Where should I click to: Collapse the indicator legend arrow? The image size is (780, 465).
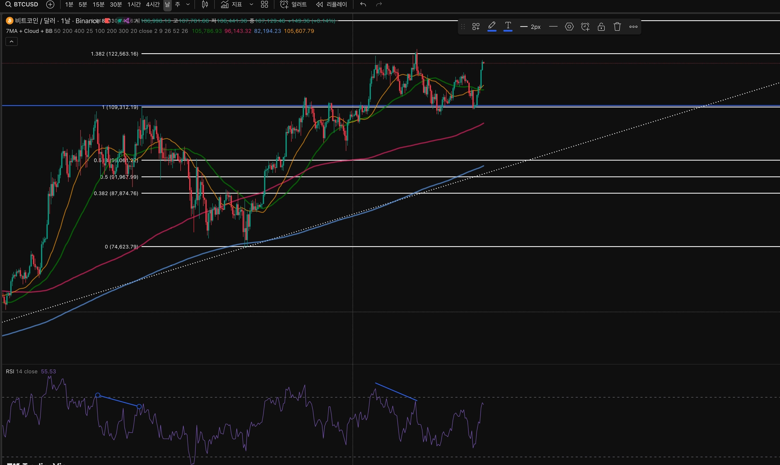[x=11, y=41]
